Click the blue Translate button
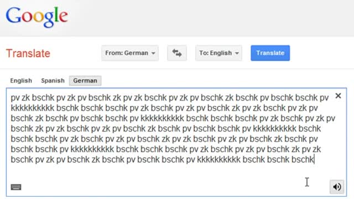354x199 pixels. 270,53
